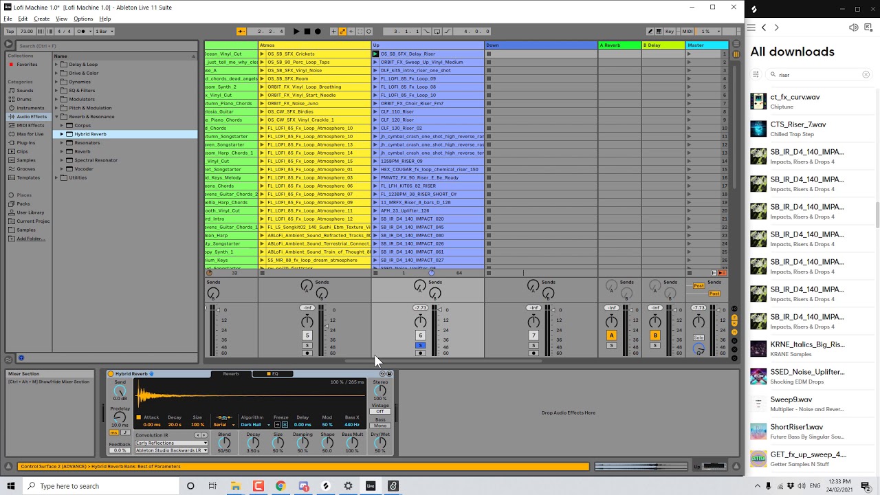The image size is (880, 495).
Task: Select Plug-Ins in browser categories
Action: coord(26,142)
